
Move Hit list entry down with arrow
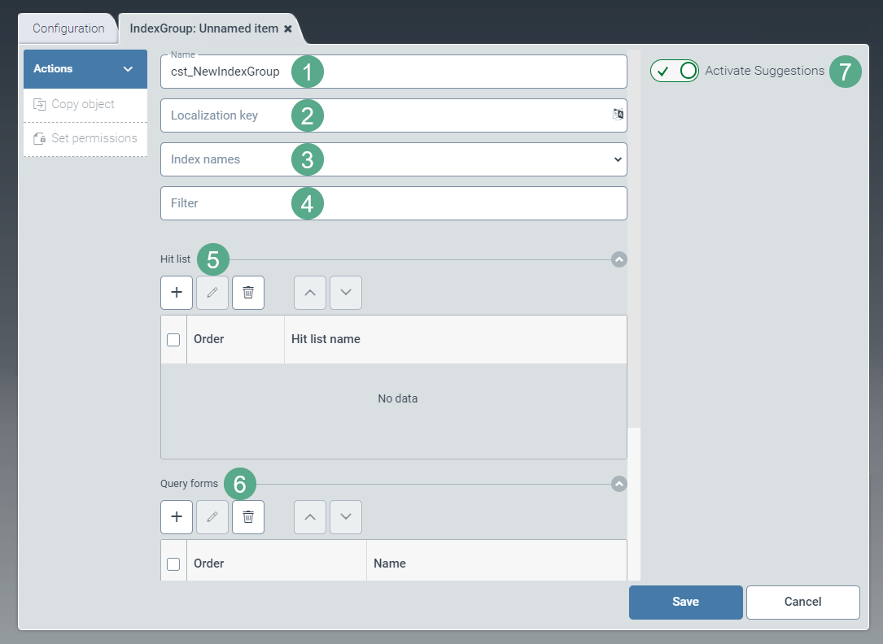click(346, 293)
